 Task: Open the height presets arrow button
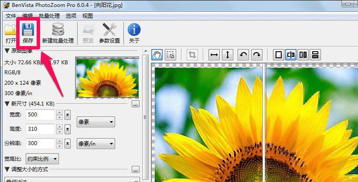67,129
